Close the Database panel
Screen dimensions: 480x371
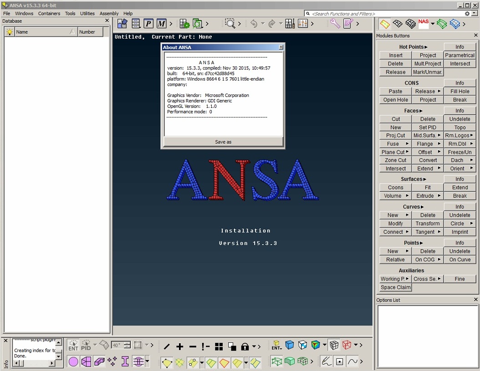click(107, 20)
